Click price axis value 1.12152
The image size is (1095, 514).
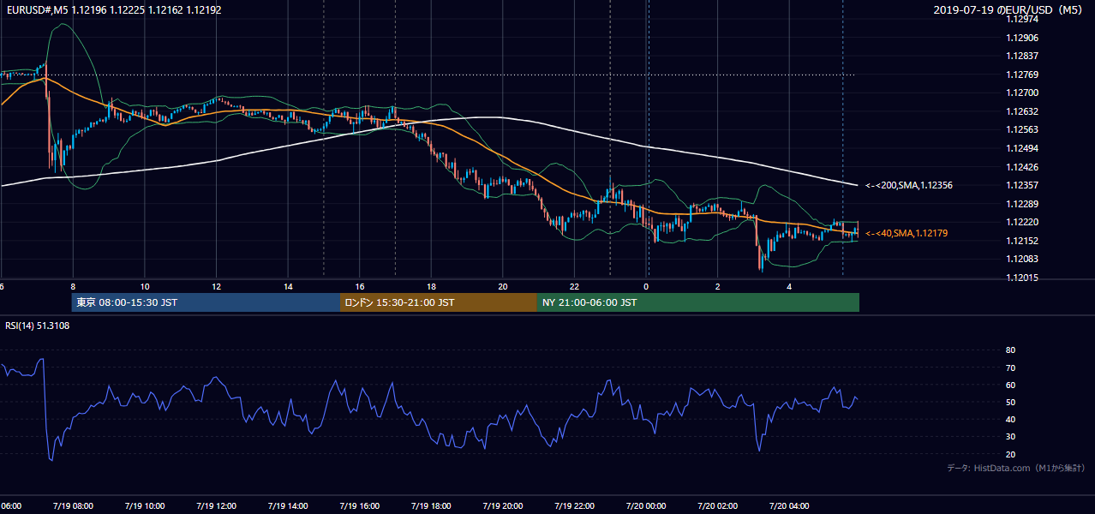click(1021, 241)
